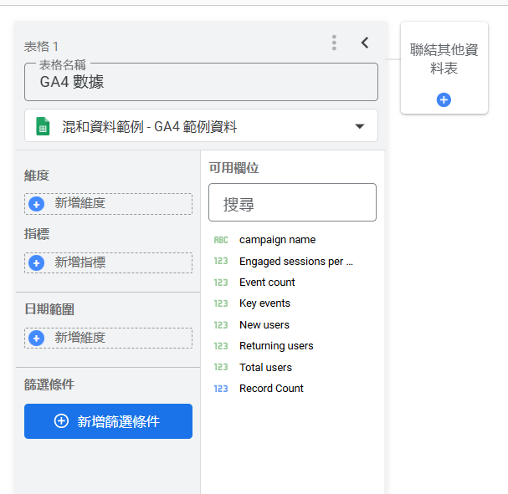Collapse the panel with the left chevron
This screenshot has height=494, width=508.
click(365, 43)
